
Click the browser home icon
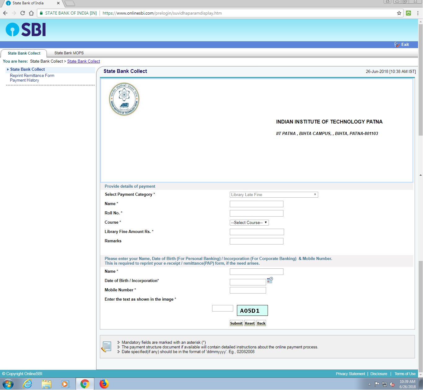tap(31, 13)
